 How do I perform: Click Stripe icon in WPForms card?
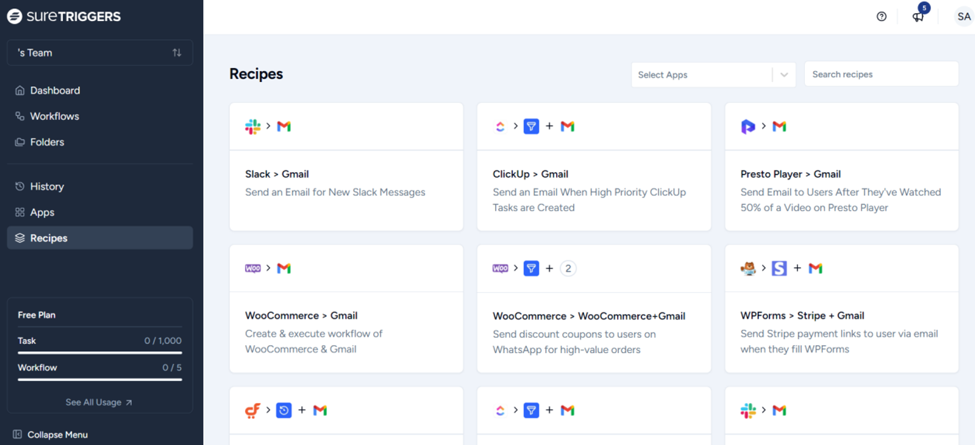point(779,269)
